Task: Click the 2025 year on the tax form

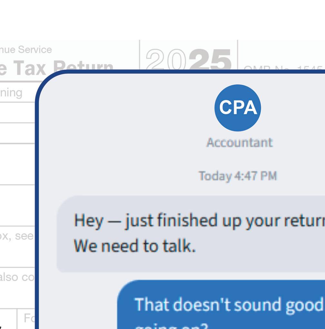Action: 188,59
